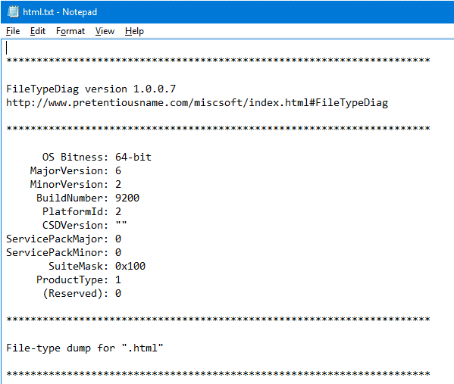Place cursor at SuiteMask value 0x100
This screenshot has height=384, width=454.
130,266
